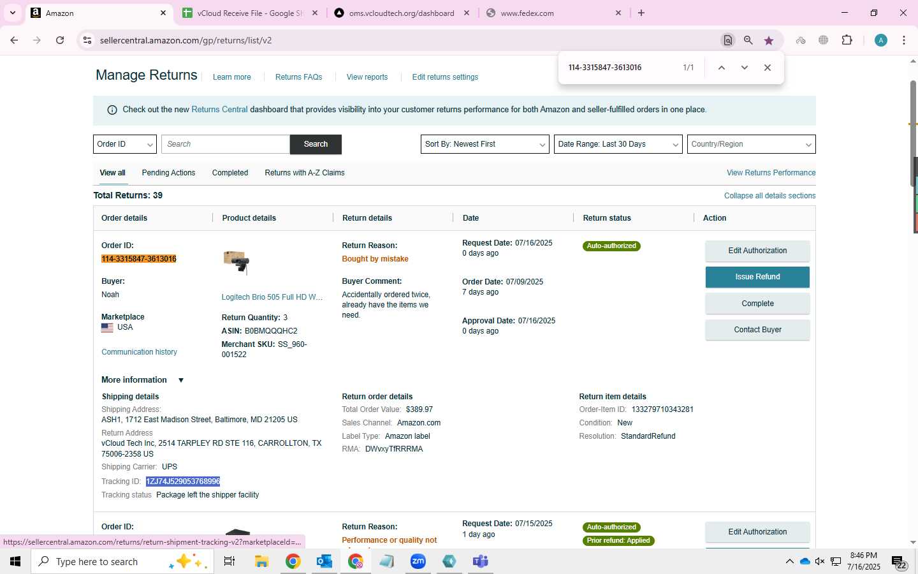Go to next find result

click(x=744, y=68)
